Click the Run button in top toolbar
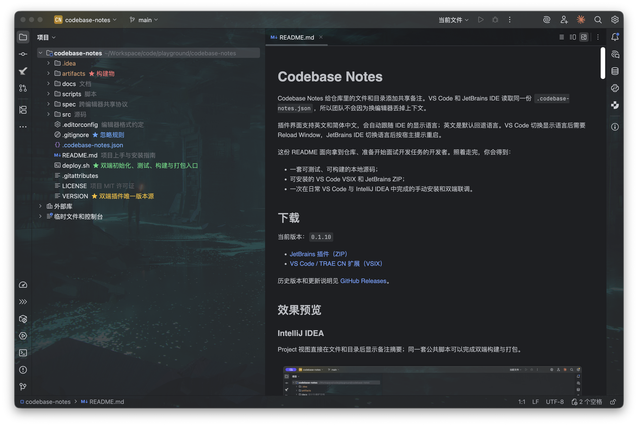638x426 pixels. pos(481,20)
